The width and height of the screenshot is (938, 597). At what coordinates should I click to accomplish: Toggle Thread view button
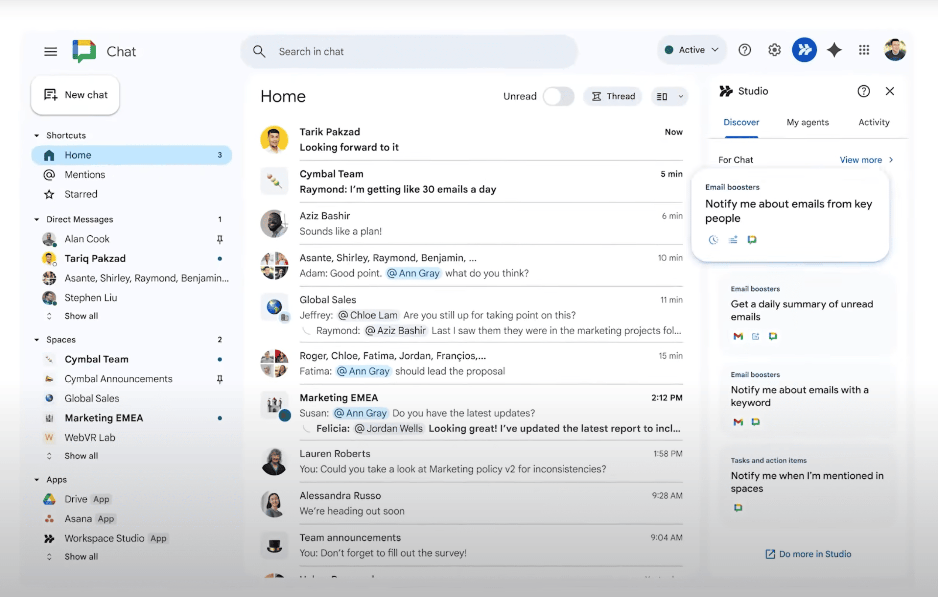coord(613,96)
